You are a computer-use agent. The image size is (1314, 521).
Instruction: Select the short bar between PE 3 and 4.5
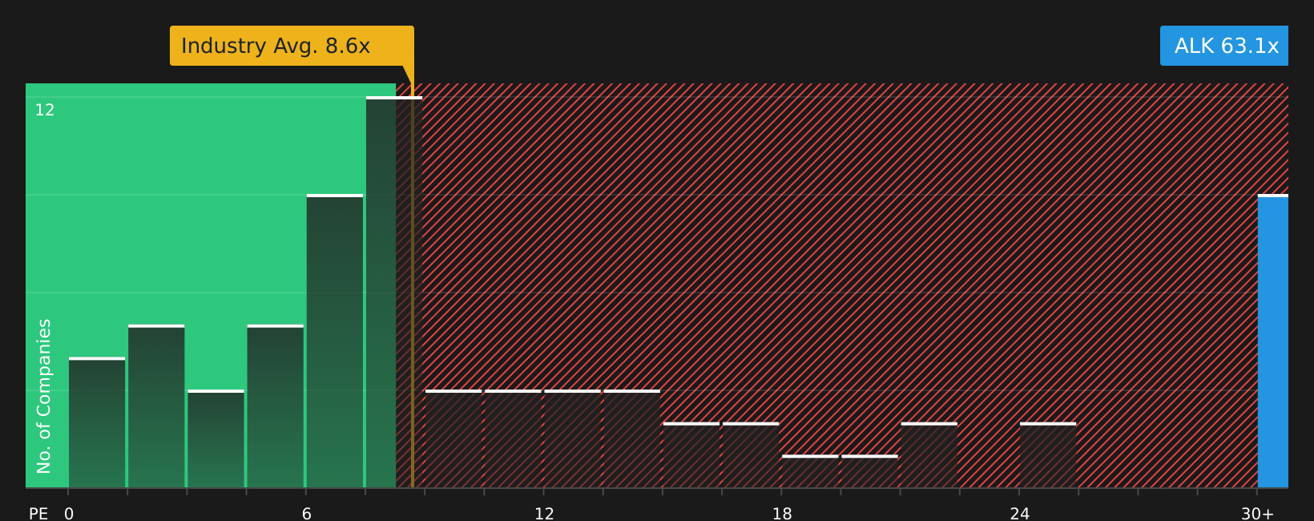coord(216,439)
